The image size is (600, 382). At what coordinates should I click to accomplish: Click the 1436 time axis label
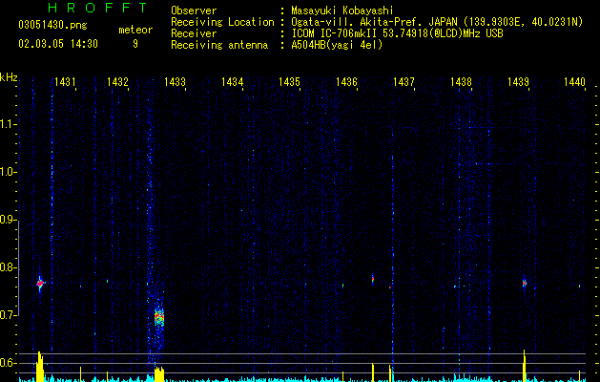click(346, 81)
